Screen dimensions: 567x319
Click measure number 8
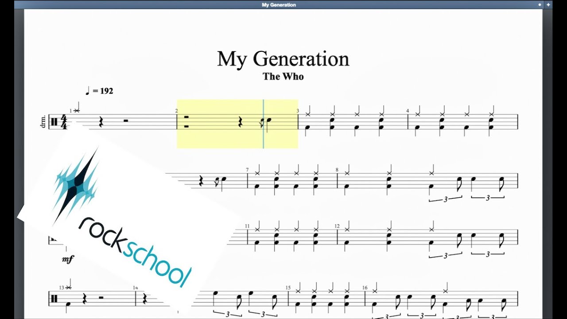point(337,170)
